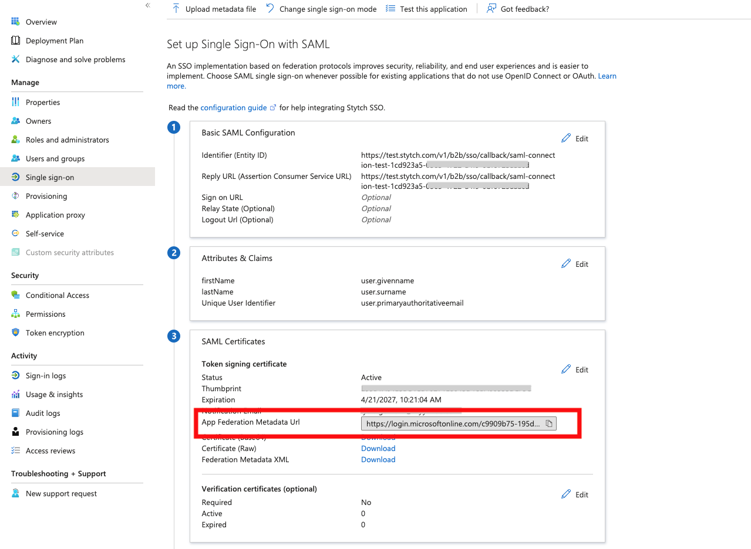The height and width of the screenshot is (549, 751).
Task: Click Access reviews checklist icon
Action: coord(15,450)
